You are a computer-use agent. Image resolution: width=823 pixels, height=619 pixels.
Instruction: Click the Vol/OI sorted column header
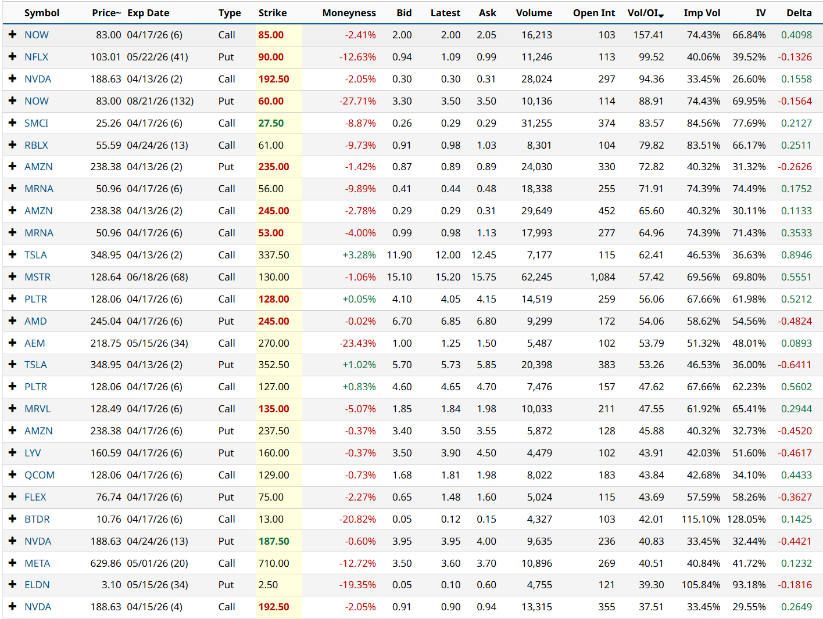(646, 13)
